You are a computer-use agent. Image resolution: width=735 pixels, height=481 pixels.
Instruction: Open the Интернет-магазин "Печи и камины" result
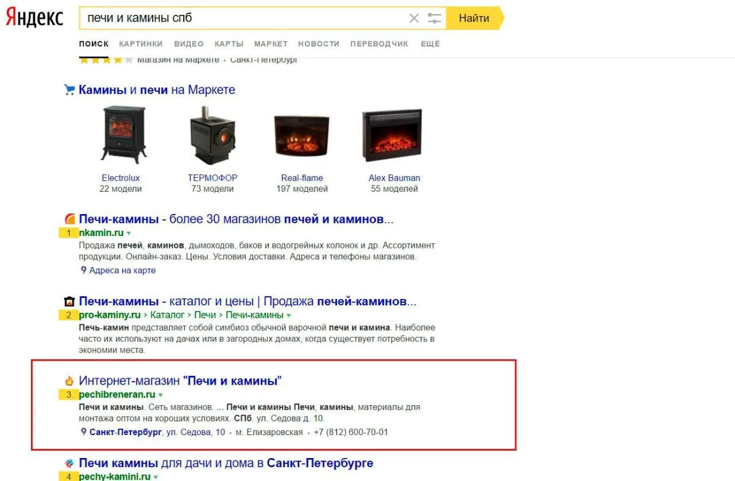pos(180,381)
